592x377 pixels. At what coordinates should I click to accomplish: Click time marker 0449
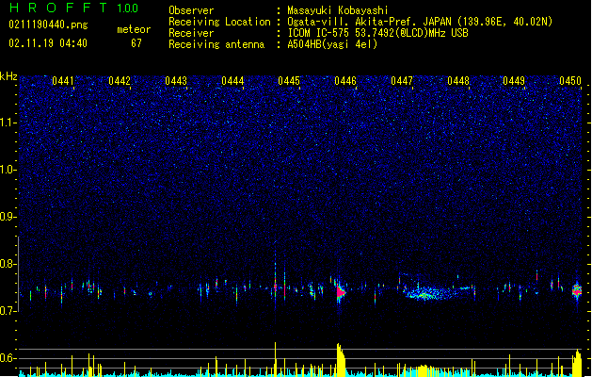point(514,81)
